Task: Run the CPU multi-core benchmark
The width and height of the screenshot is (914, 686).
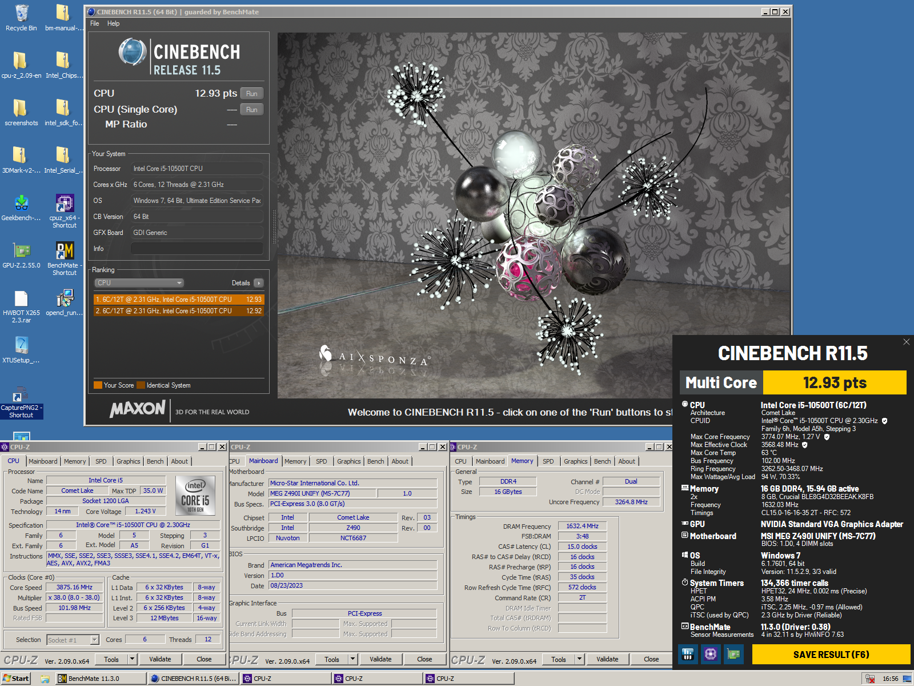Action: coord(252,94)
